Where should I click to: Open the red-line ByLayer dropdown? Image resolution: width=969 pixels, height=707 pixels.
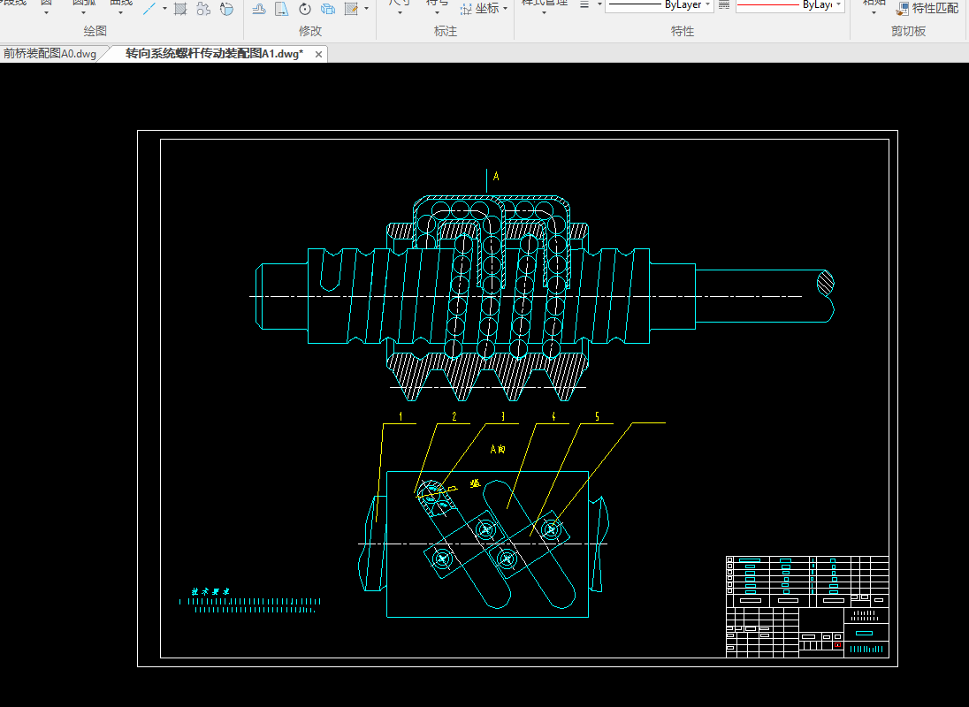(x=790, y=5)
